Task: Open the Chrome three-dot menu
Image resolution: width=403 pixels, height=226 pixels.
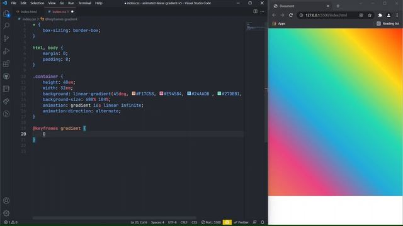Action: pos(397,15)
